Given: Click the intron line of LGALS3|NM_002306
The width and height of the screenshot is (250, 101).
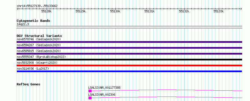Looking at the screenshot, I should pyautogui.click(x=167, y=97).
